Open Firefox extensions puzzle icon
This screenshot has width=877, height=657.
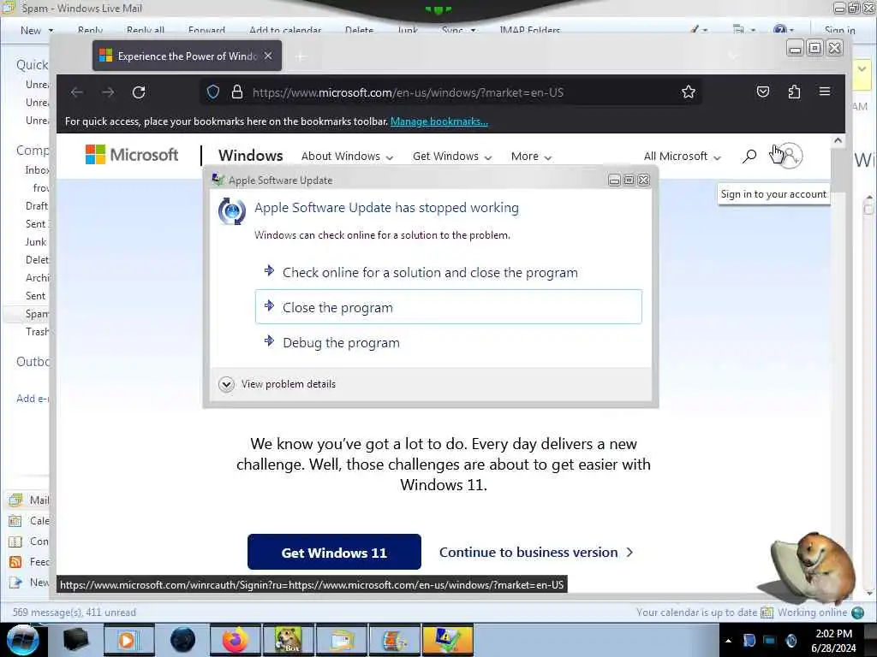(x=794, y=92)
